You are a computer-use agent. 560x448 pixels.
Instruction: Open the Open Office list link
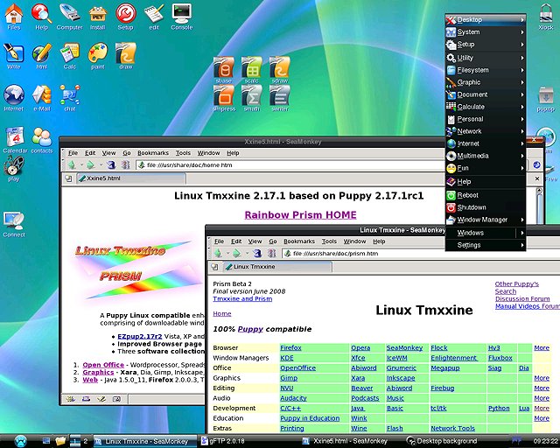tap(103, 365)
